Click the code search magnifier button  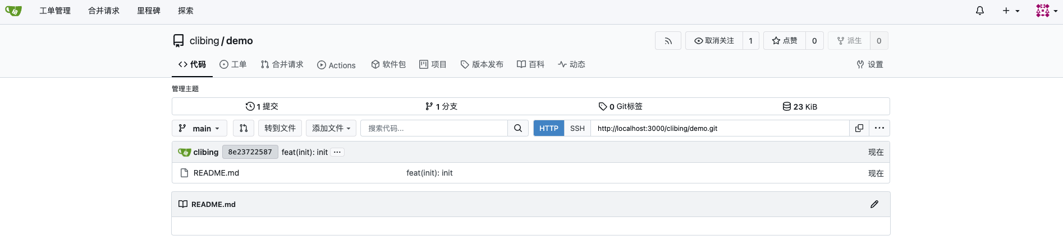pyautogui.click(x=517, y=128)
